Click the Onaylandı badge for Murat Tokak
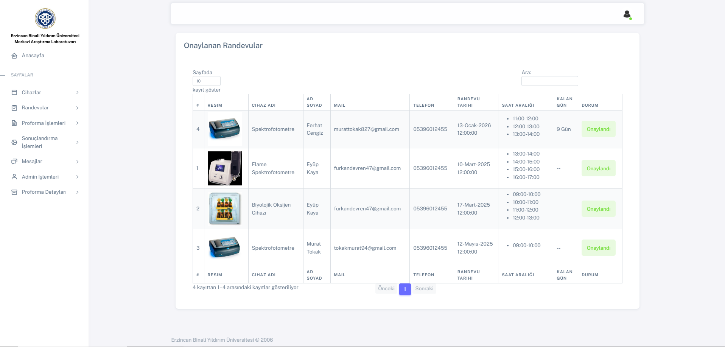This screenshot has height=347, width=725. [x=598, y=248]
